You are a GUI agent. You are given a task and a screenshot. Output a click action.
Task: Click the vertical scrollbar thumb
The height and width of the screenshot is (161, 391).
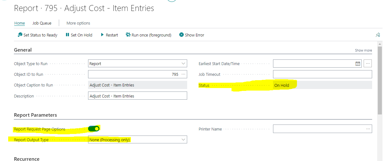click(x=380, y=80)
